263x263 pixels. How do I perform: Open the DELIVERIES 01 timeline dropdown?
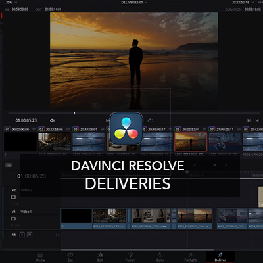(x=134, y=3)
